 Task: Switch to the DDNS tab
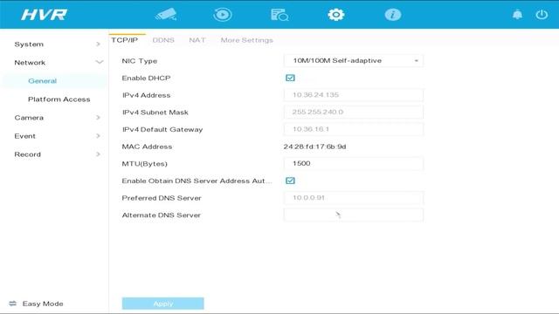pos(163,40)
